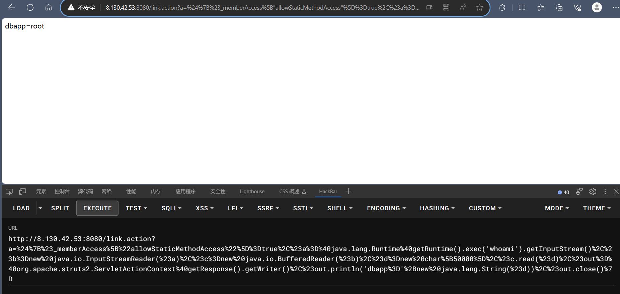Image resolution: width=620 pixels, height=294 pixels.
Task: Click the HackBar LOAD button
Action: 21,208
